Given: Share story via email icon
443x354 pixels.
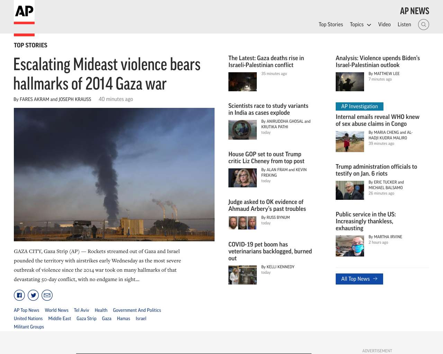Looking at the screenshot, I should [x=47, y=295].
